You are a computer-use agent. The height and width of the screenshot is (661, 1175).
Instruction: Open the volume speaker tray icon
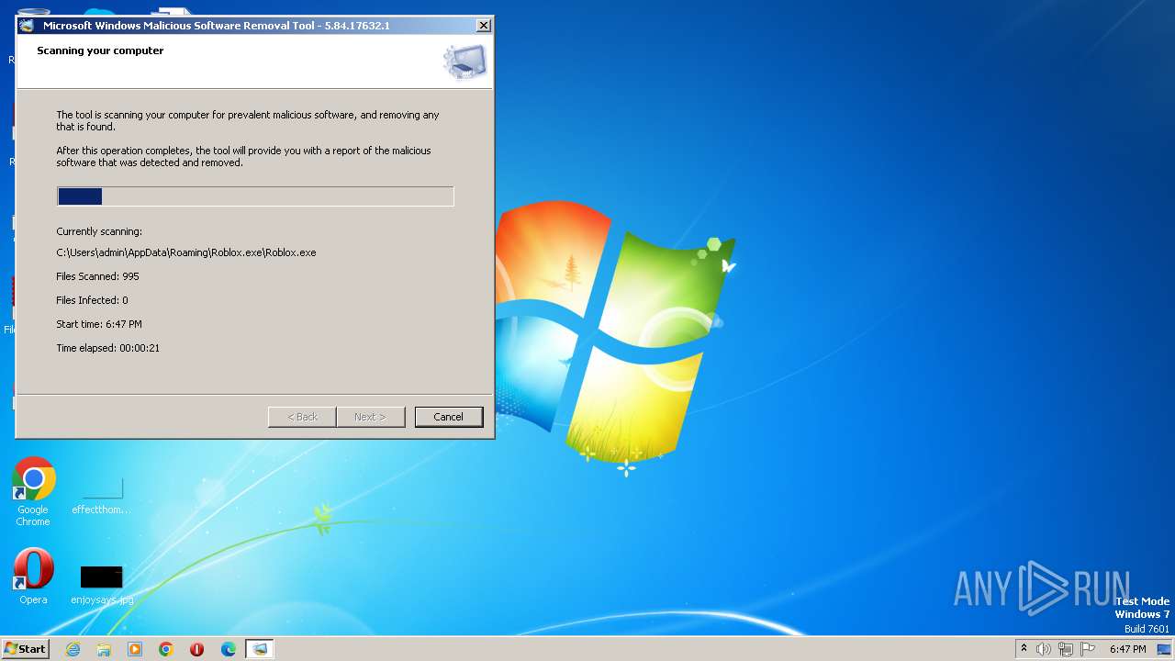[1044, 649]
